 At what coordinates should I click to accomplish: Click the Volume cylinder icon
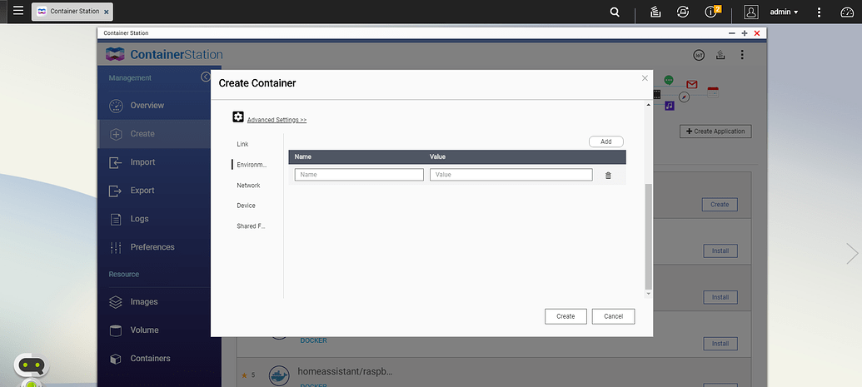tap(116, 330)
